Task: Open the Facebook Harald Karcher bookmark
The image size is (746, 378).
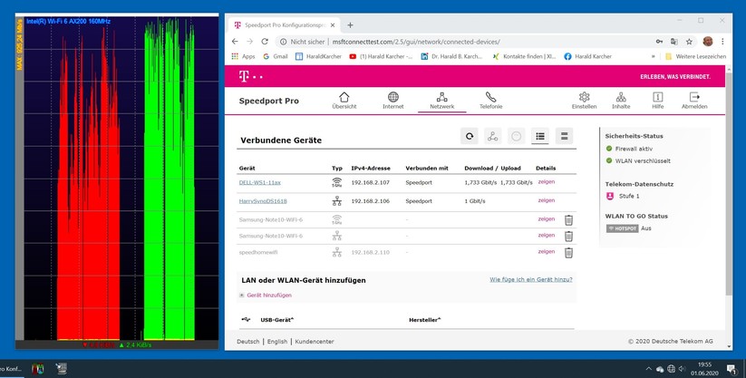Action: 588,56
